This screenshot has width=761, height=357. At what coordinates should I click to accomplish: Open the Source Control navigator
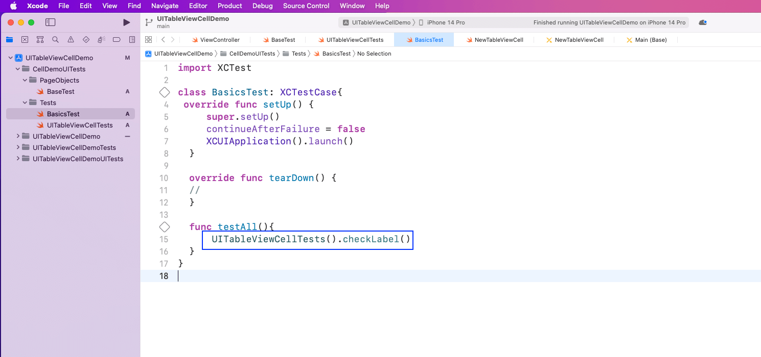(25, 40)
